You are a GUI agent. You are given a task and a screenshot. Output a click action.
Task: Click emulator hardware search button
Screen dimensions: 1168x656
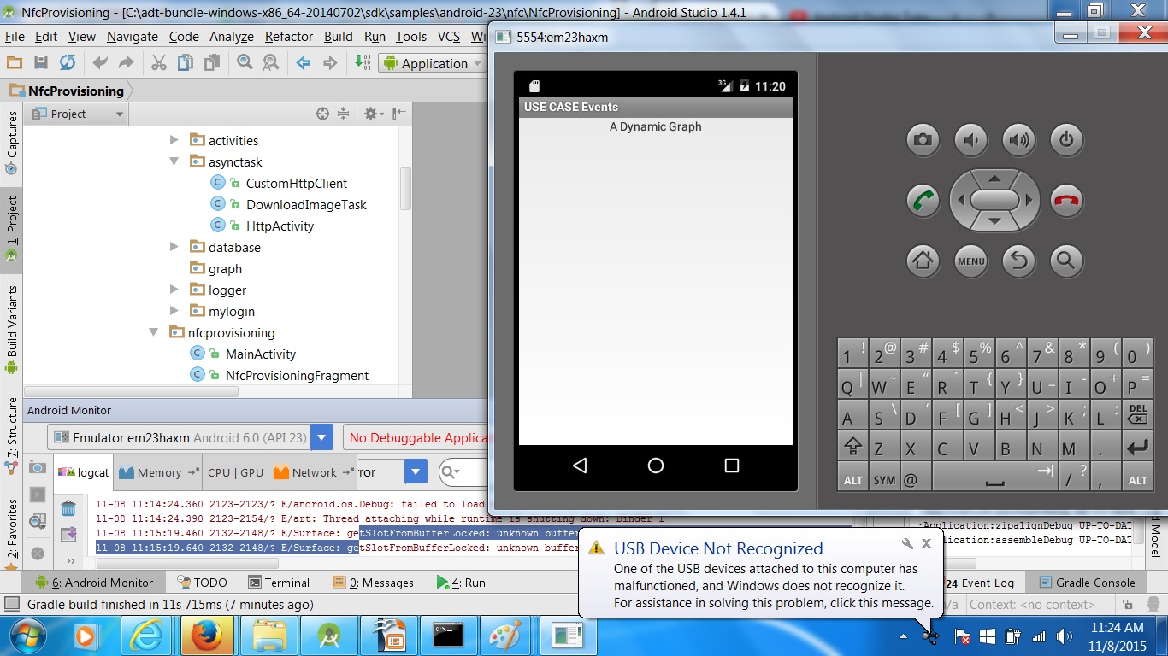1066,261
